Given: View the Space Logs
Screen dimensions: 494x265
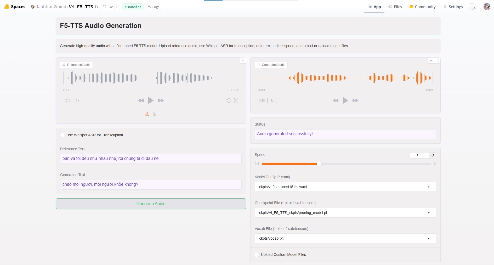Looking at the screenshot, I should (x=153, y=7).
